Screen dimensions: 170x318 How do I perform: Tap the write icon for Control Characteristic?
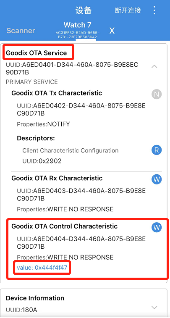157,227
